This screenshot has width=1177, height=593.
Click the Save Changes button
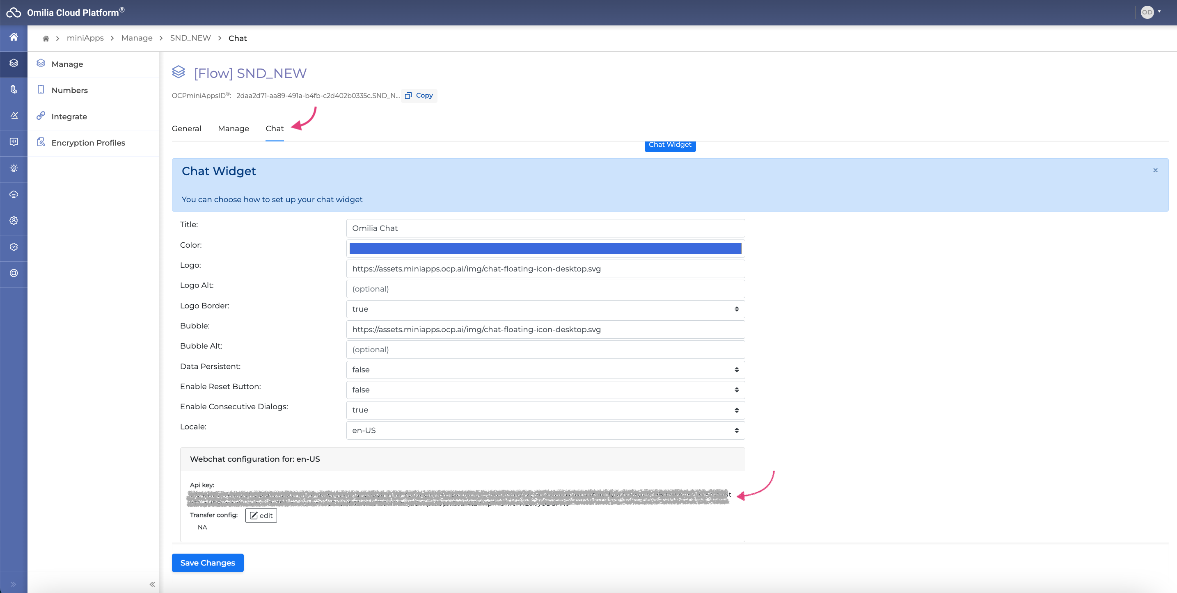coord(207,563)
